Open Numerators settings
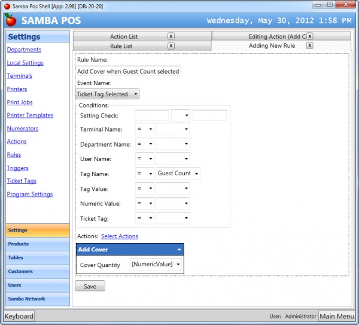Screen dimensions: 359x325 23,129
